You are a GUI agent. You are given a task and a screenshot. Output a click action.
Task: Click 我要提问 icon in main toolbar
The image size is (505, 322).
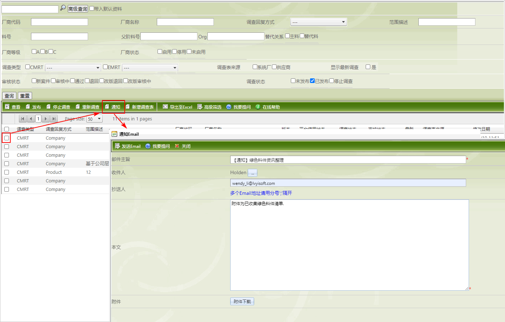tap(229, 107)
